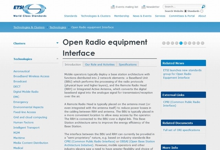This screenshot has width=220, height=150.
Task: Open the Services menu
Action: point(160,16)
